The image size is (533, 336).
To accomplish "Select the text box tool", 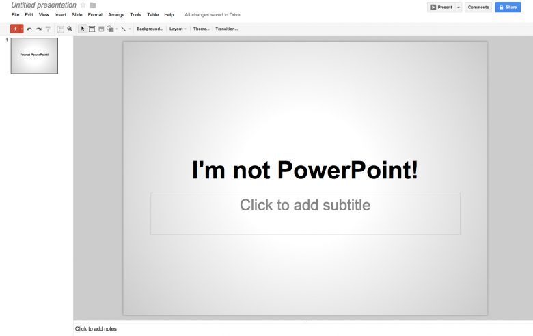I will [92, 29].
